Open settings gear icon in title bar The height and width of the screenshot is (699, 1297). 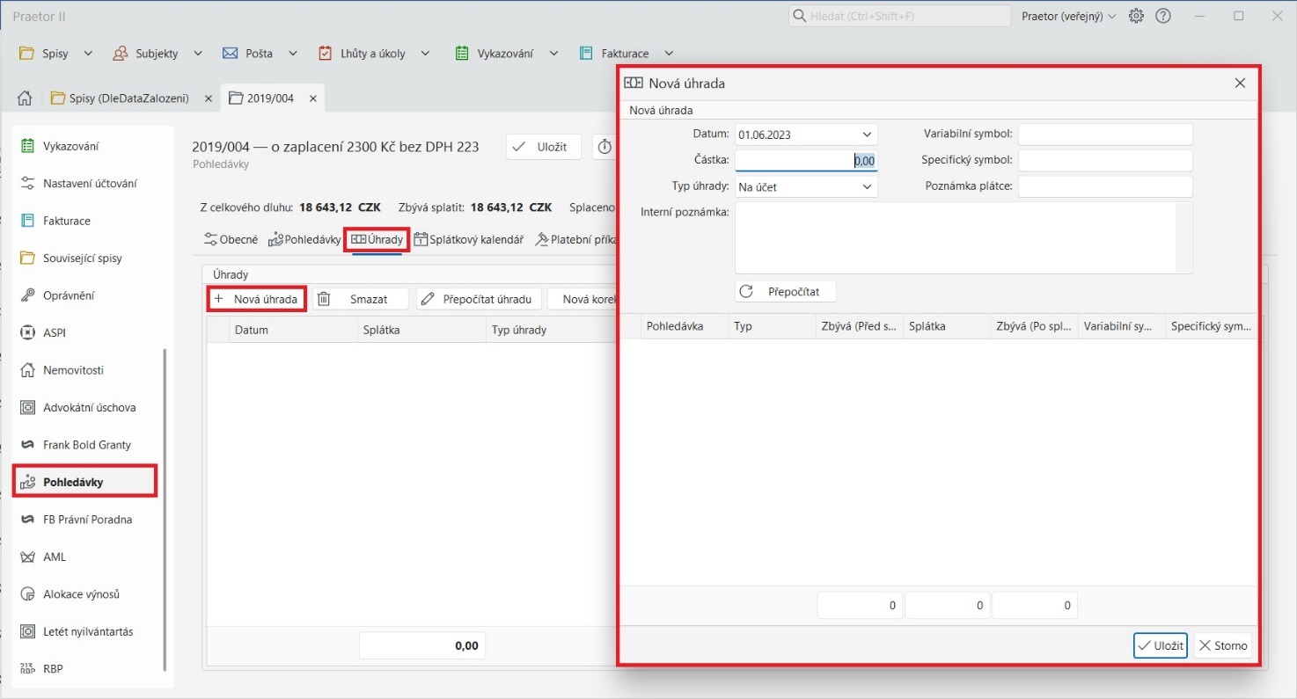click(x=1137, y=16)
